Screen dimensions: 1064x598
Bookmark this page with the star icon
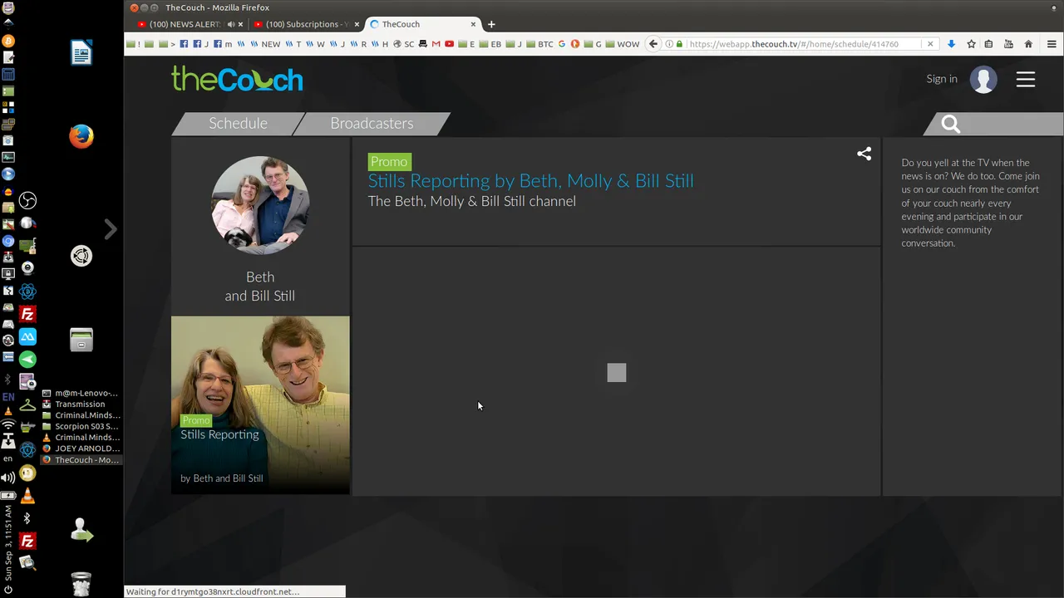[971, 44]
